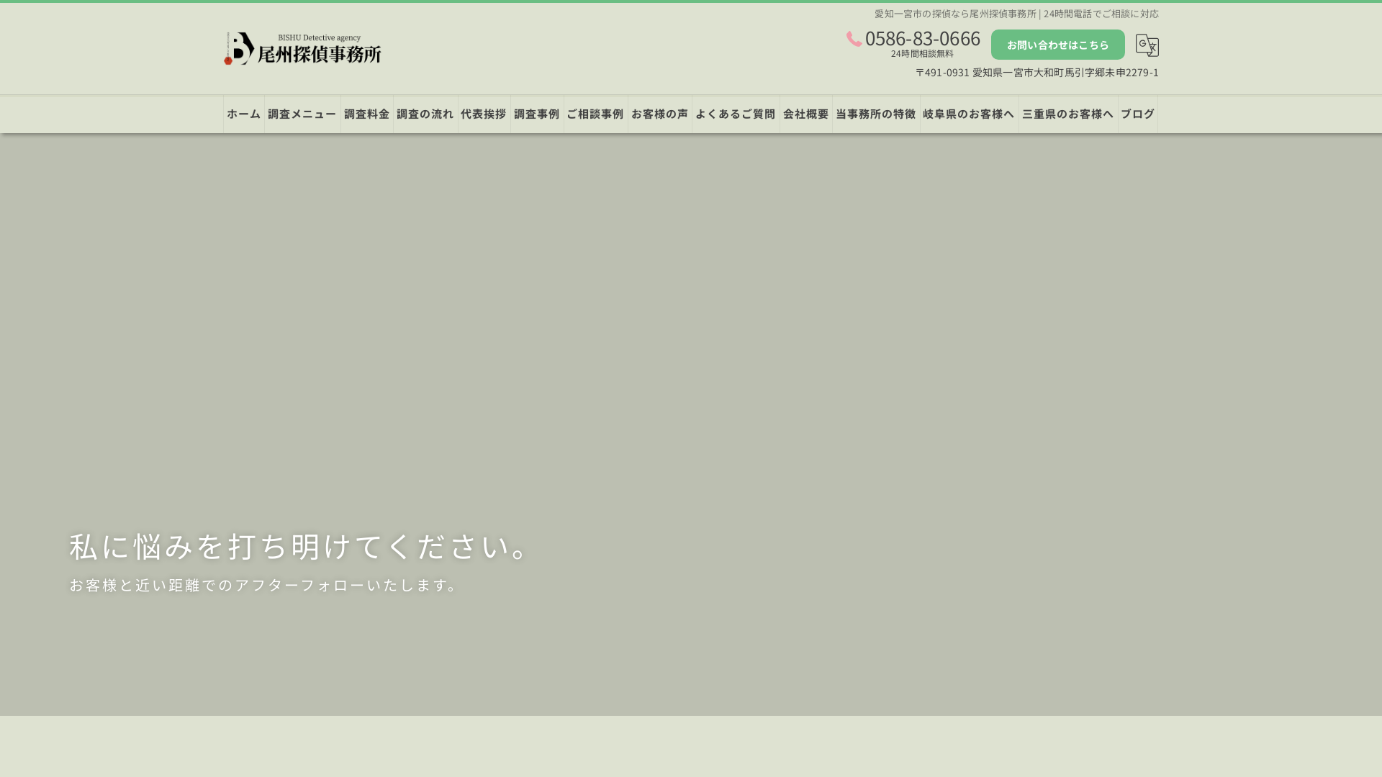Open the ホーム menu item
The height and width of the screenshot is (777, 1382).
pyautogui.click(x=244, y=114)
